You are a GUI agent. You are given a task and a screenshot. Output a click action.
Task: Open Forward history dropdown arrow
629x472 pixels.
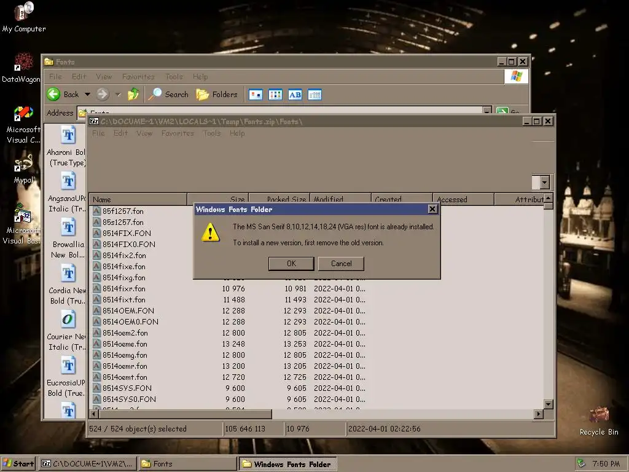click(118, 94)
